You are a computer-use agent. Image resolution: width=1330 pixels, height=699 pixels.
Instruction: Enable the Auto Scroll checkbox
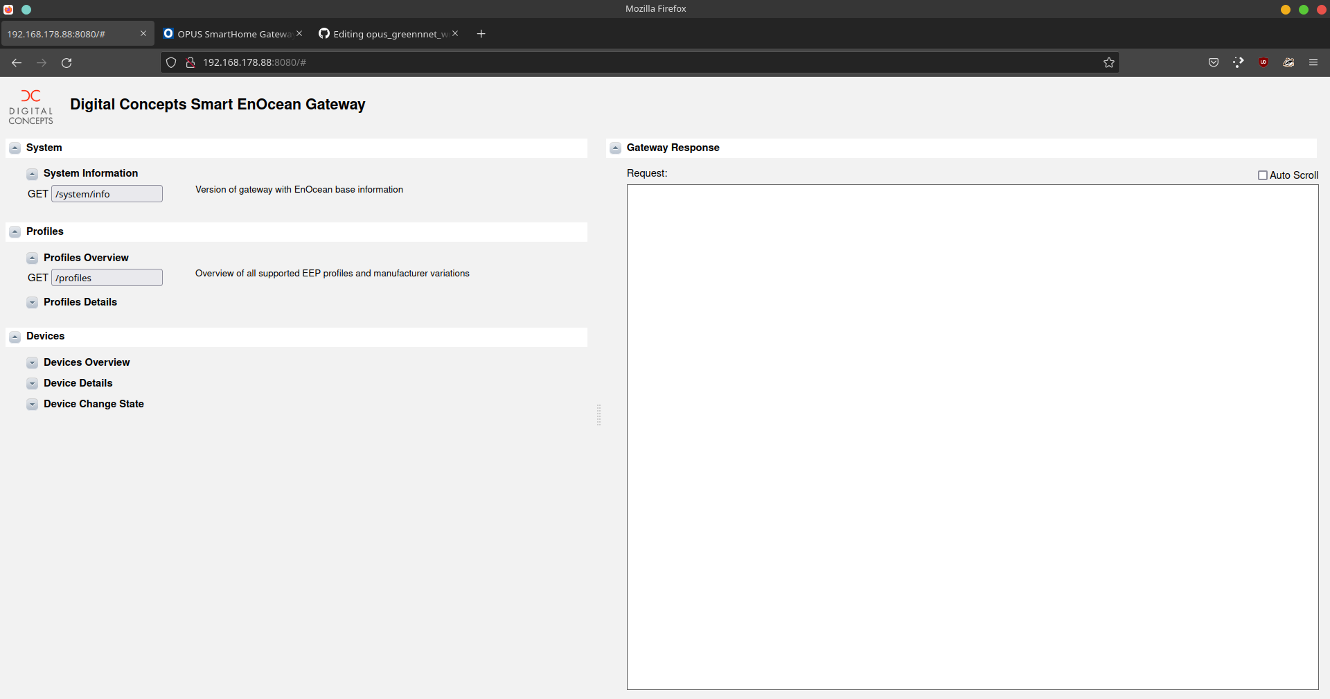(x=1262, y=175)
